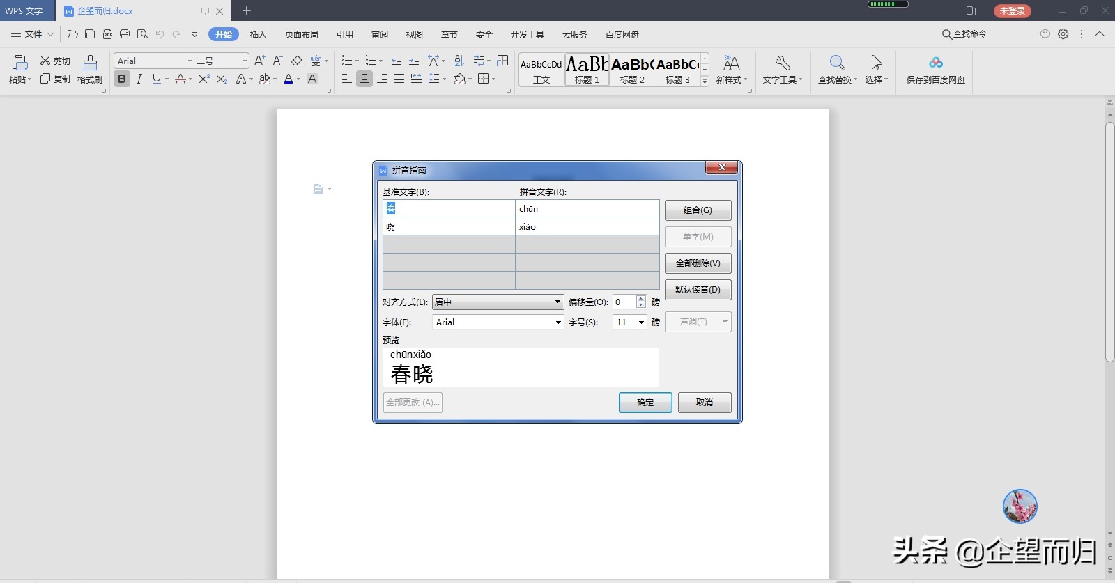Viewport: 1115px width, 583px height.
Task: Save document with the floppy disk icon
Action: point(90,33)
